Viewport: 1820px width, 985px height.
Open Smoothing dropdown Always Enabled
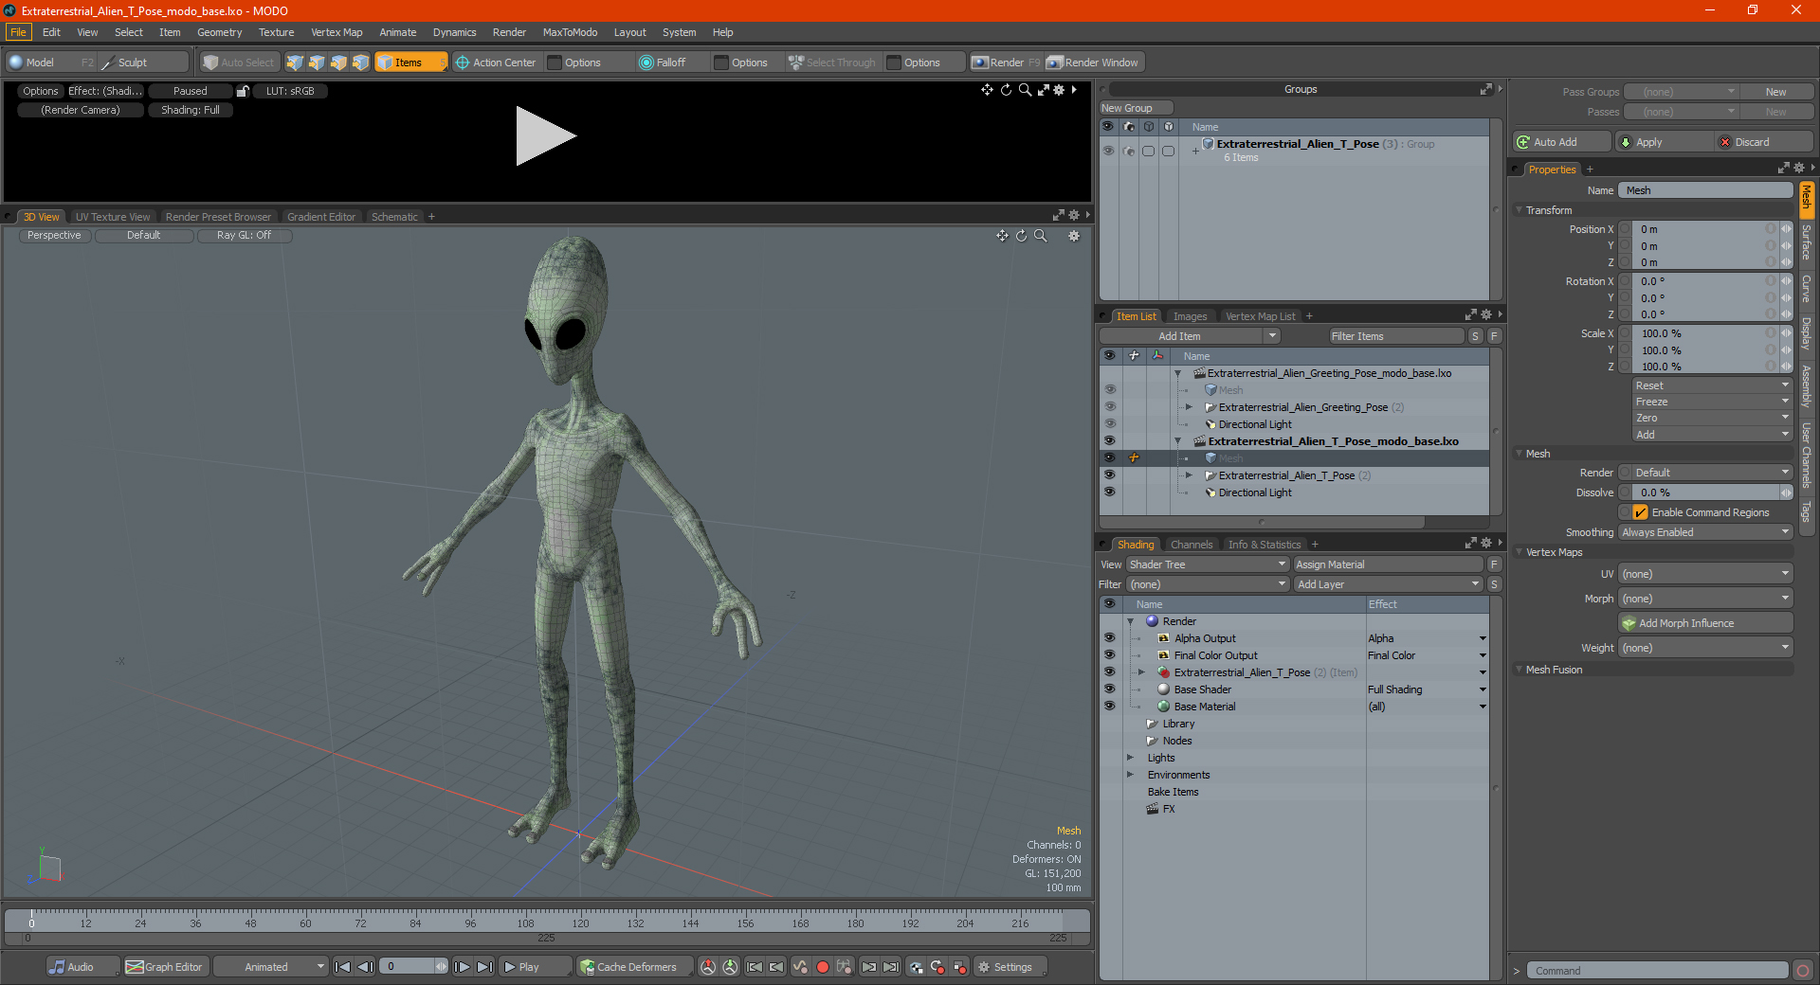click(1705, 532)
